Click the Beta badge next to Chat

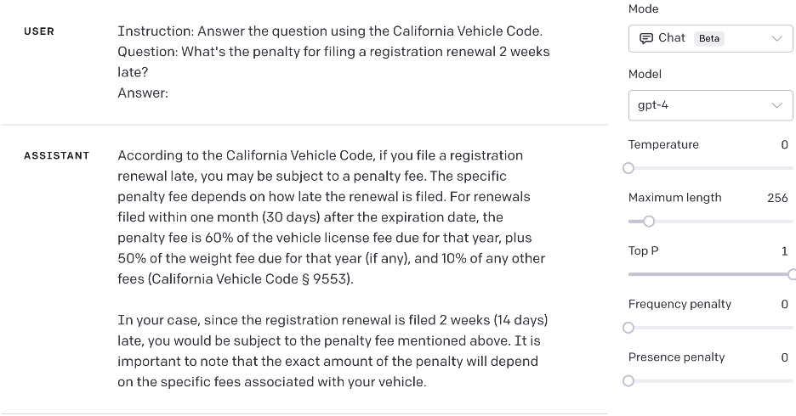708,38
